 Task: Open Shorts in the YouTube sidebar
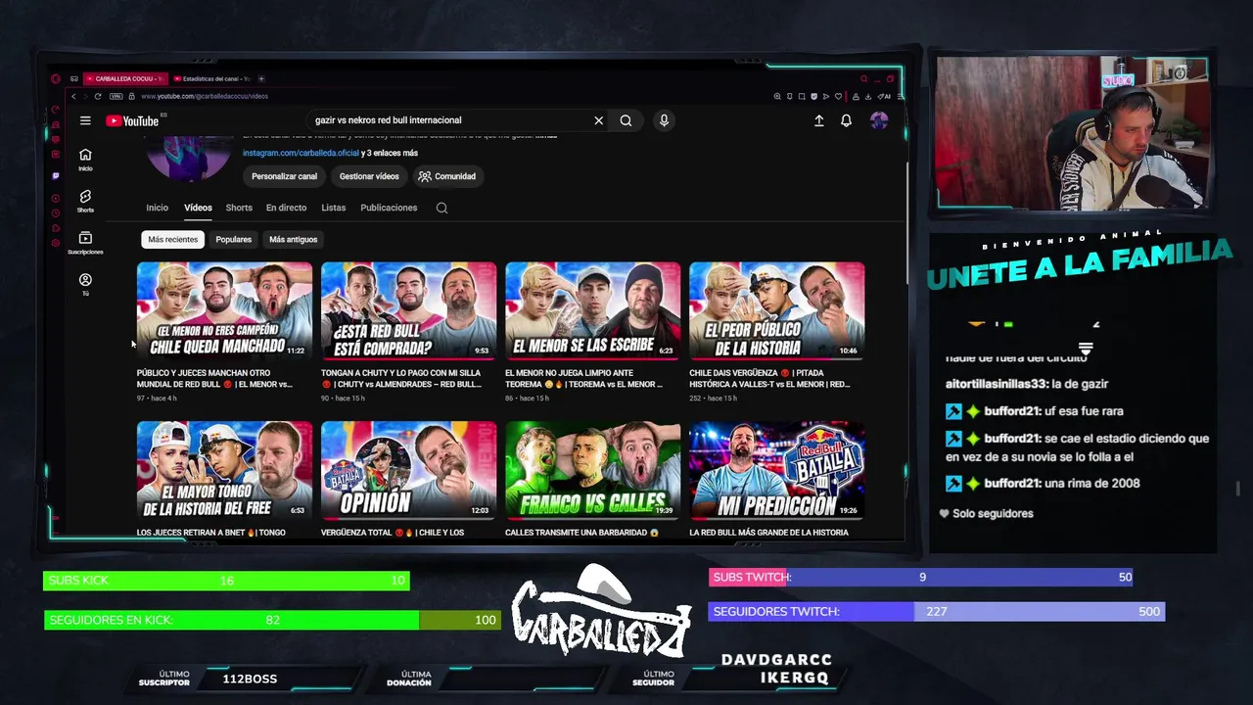click(x=85, y=202)
